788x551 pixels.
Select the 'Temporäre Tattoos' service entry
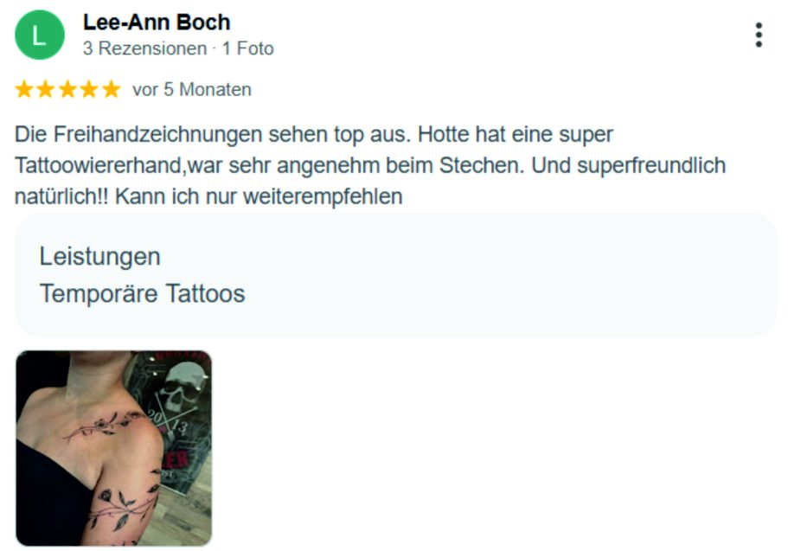tap(142, 293)
